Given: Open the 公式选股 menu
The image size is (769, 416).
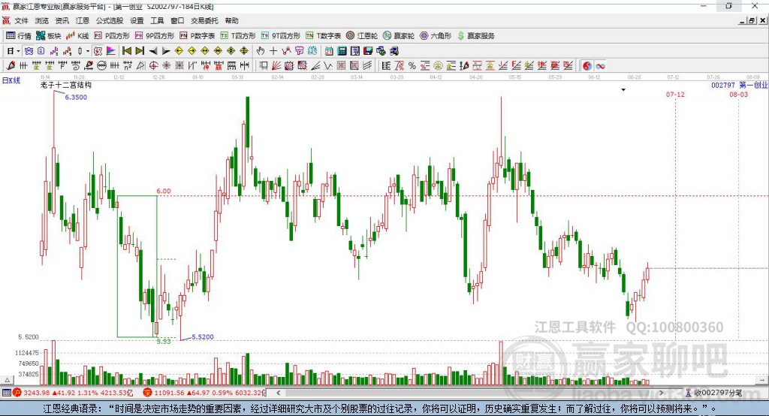Looking at the screenshot, I should (110, 20).
